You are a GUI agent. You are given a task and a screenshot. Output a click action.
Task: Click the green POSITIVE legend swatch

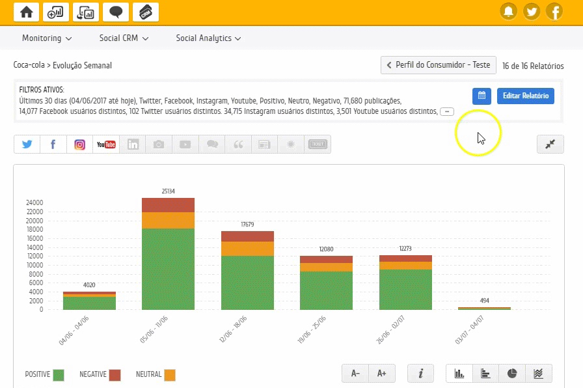point(59,375)
